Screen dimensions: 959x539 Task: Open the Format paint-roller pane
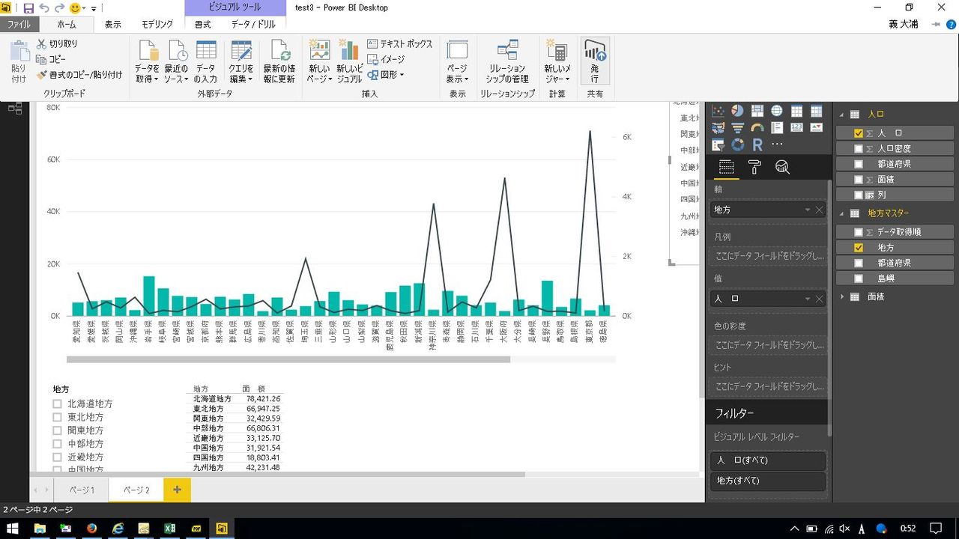click(x=754, y=167)
